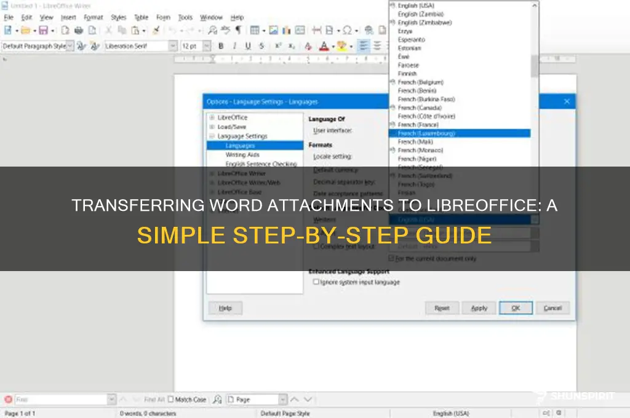The image size is (630, 418).
Task: Click OK in the Options dialog
Action: point(516,308)
